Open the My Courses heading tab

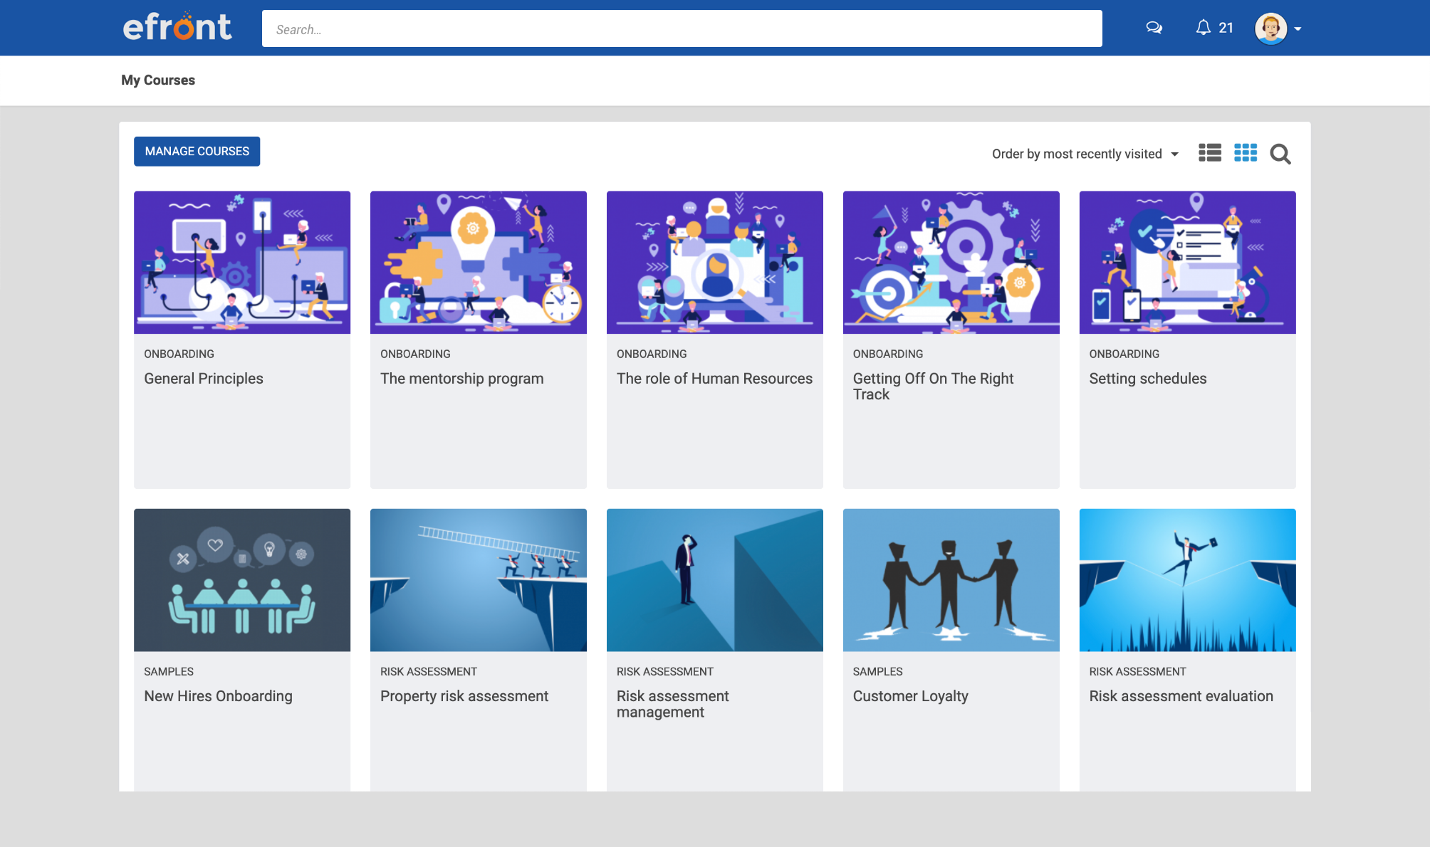coord(157,80)
